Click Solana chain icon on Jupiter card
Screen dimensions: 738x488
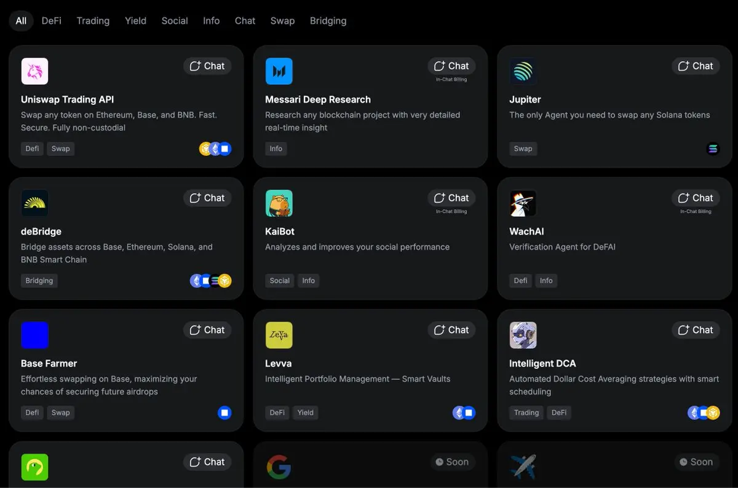pos(713,149)
